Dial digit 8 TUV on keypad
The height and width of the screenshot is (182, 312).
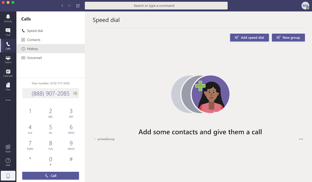tap(51, 145)
